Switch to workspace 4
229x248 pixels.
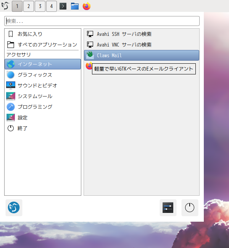[x=52, y=6]
